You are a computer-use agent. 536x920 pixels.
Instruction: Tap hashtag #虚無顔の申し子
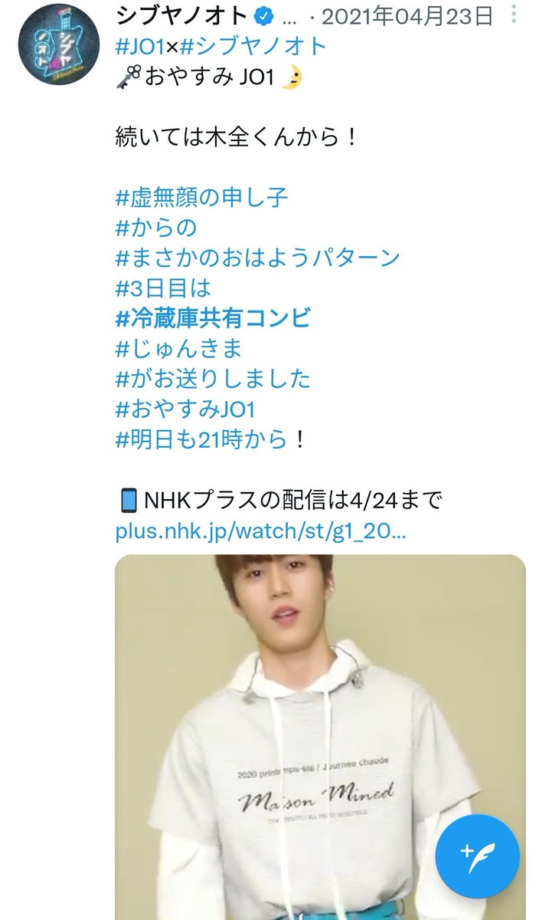tap(202, 198)
